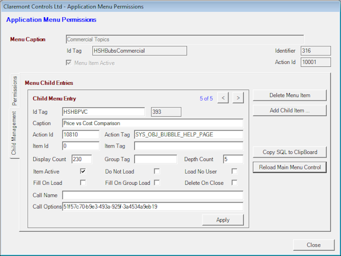Edit the Display Count field
341x256 pixels.
click(82, 159)
